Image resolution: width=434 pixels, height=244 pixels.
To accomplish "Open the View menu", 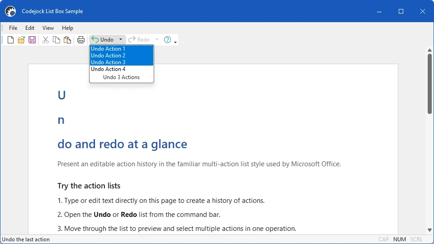I will [48, 28].
